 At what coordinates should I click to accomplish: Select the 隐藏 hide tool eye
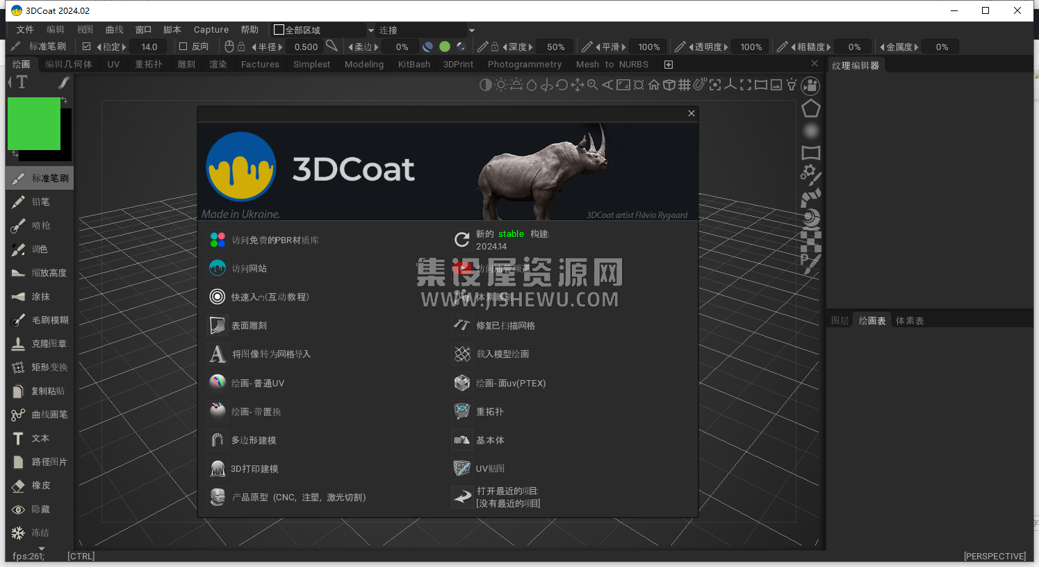(x=40, y=509)
